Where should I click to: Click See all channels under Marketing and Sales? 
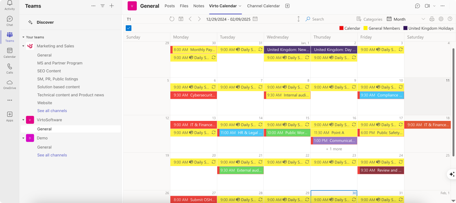tap(52, 111)
